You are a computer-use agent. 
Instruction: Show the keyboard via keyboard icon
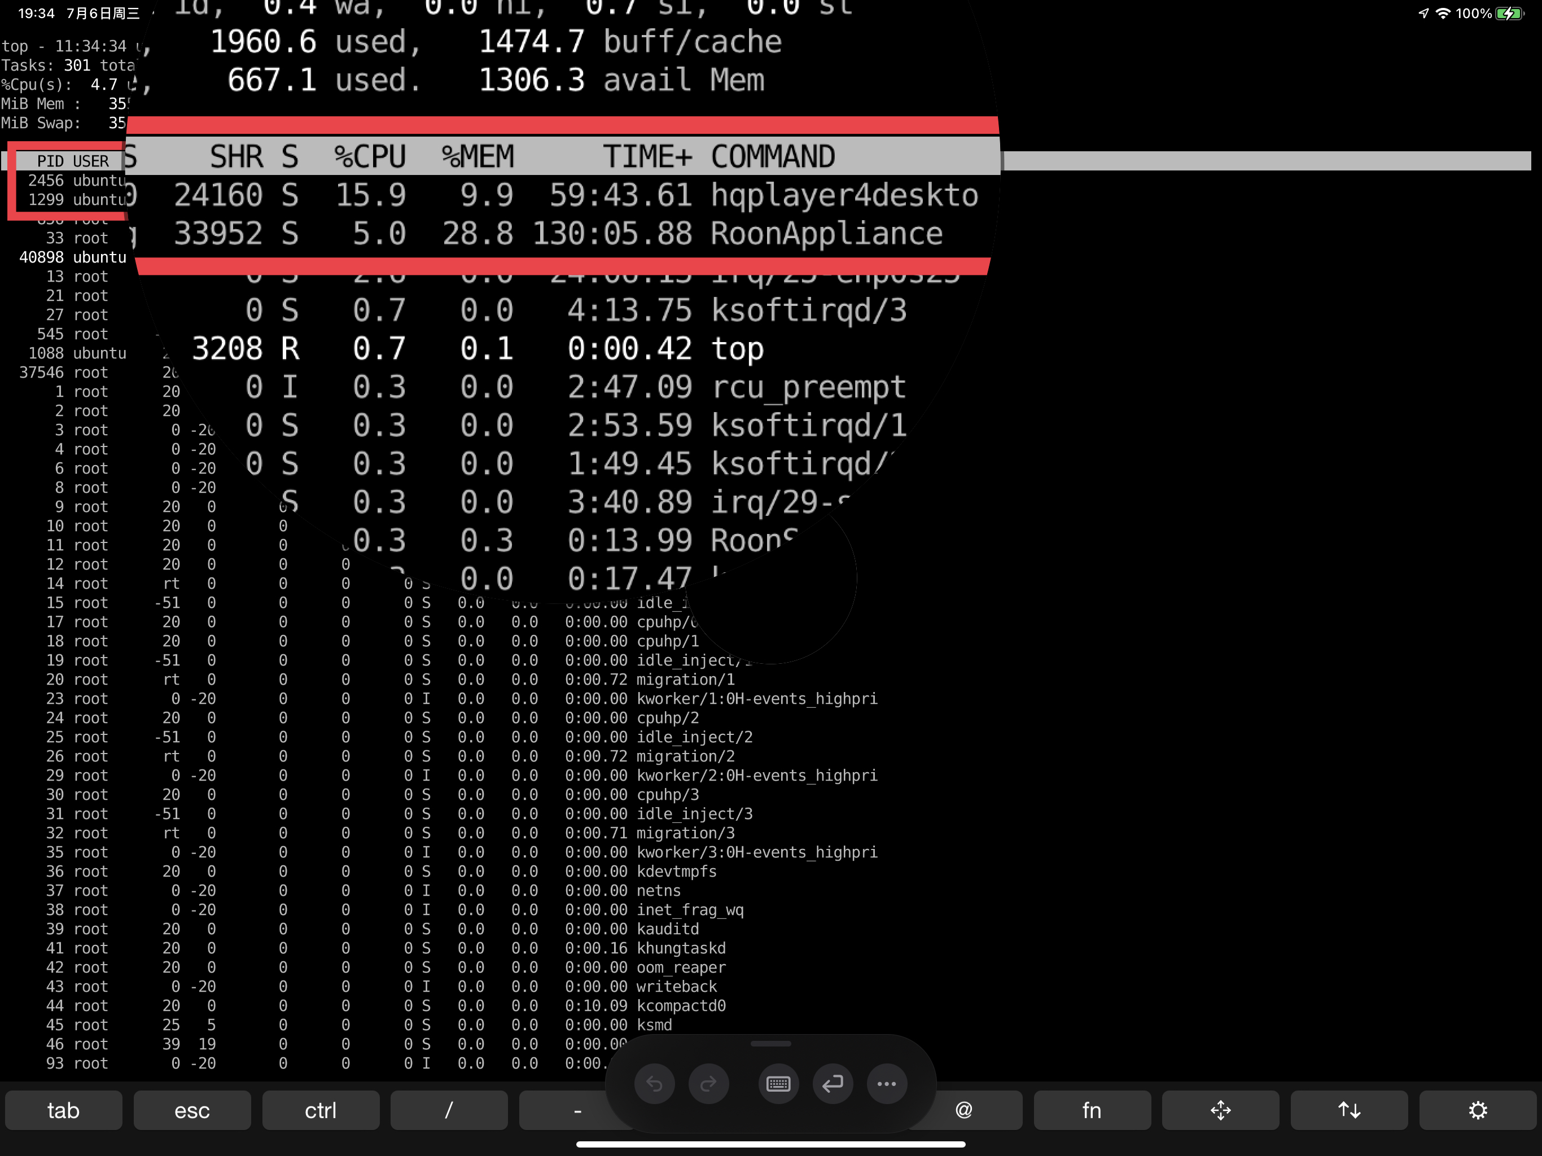click(778, 1084)
